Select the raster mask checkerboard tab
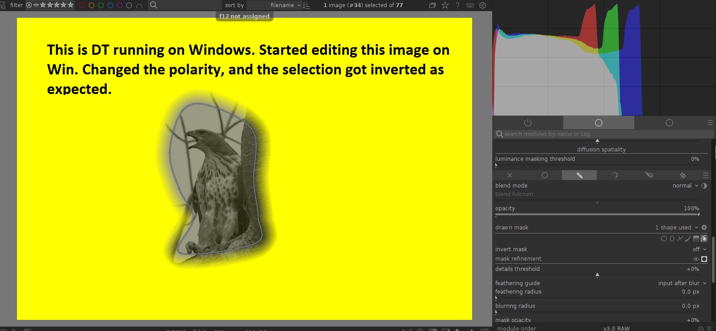 pos(683,176)
